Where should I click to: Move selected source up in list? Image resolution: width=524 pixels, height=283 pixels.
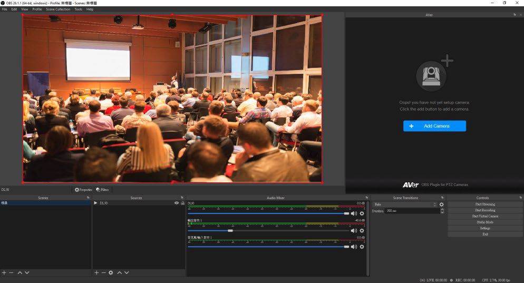point(120,272)
